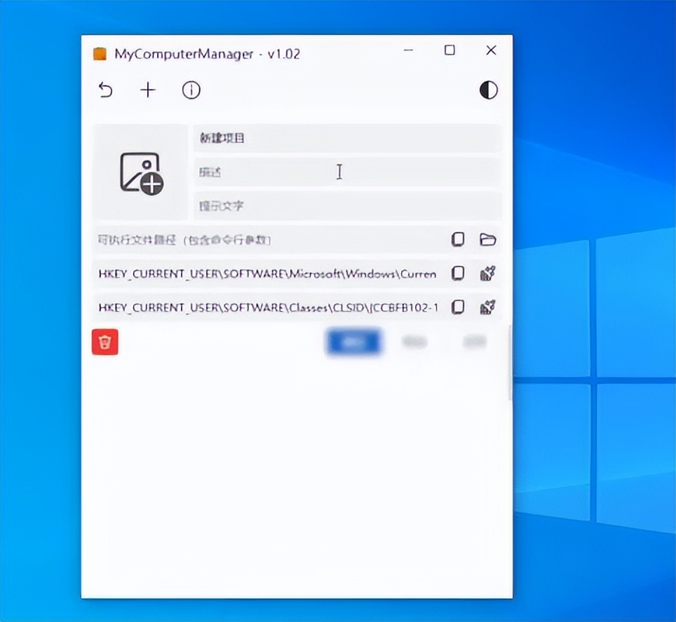This screenshot has width=676, height=622.
Task: Browse for executable with folder icon
Action: click(488, 240)
